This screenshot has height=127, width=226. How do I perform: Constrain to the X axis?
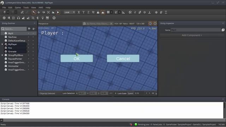79,12
